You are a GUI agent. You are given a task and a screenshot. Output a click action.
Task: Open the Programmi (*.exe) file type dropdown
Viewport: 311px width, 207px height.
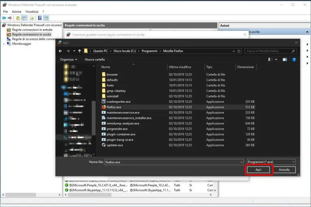(x=271, y=162)
